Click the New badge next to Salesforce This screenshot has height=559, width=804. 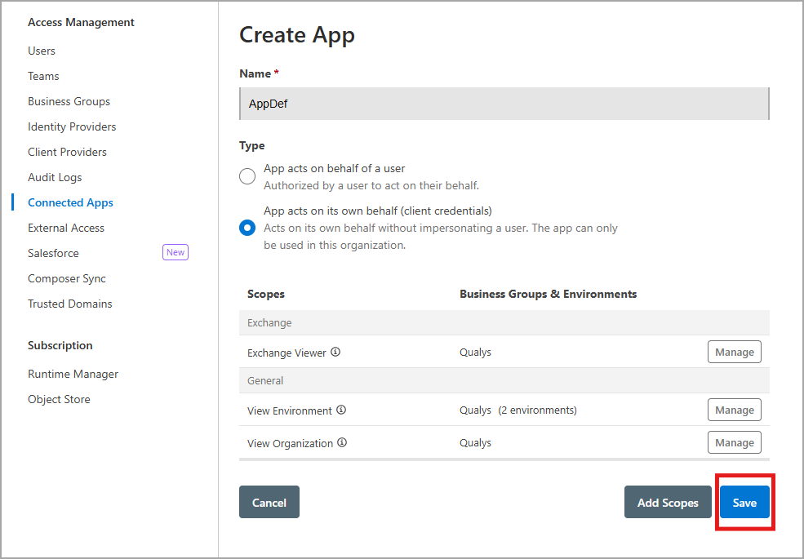pyautogui.click(x=175, y=253)
